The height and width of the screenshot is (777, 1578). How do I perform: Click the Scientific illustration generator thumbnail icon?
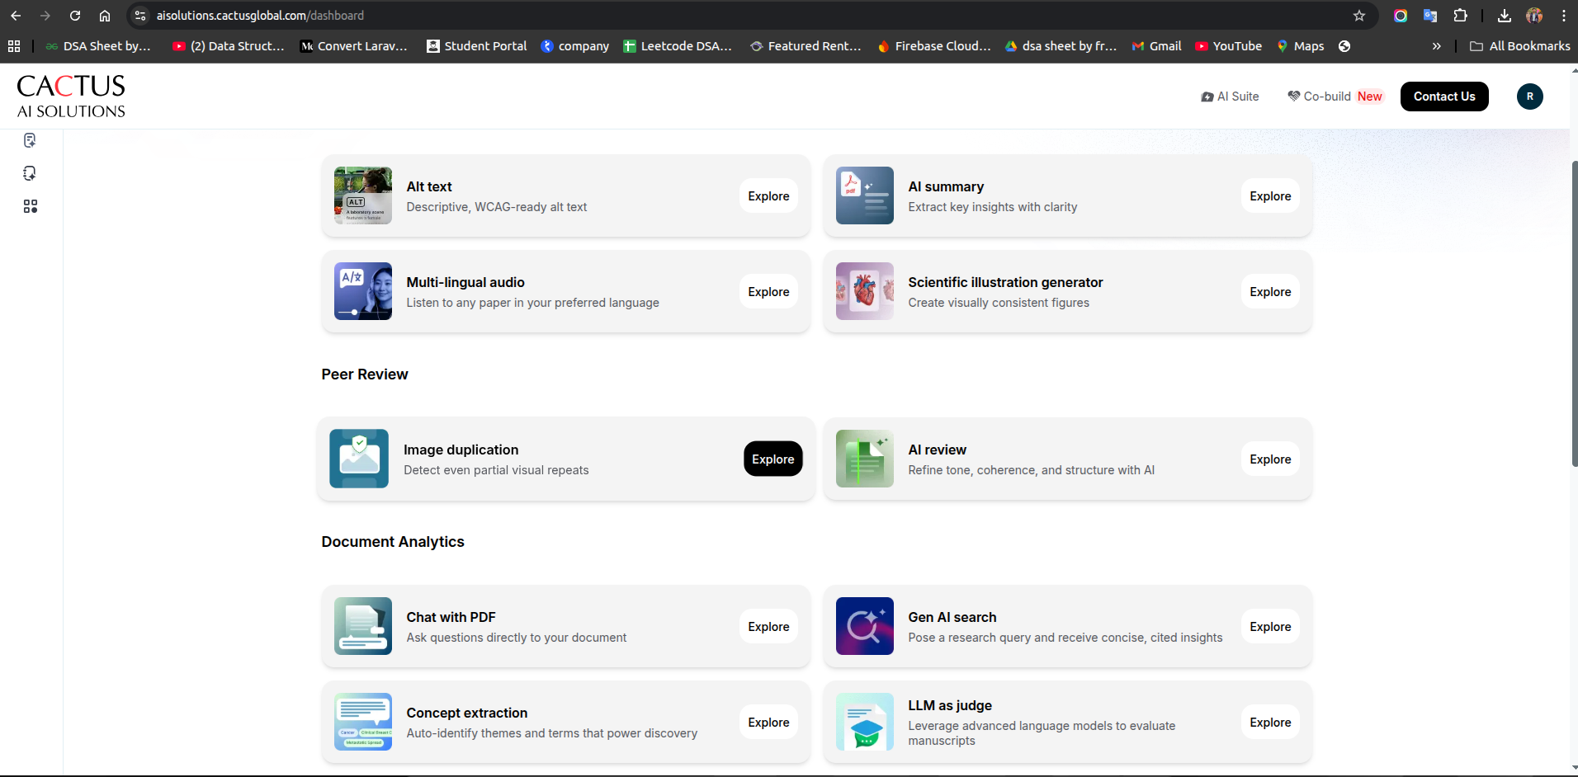pyautogui.click(x=864, y=291)
